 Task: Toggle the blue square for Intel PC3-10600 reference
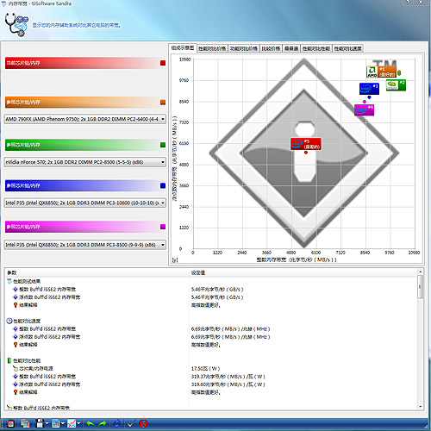[x=163, y=185]
